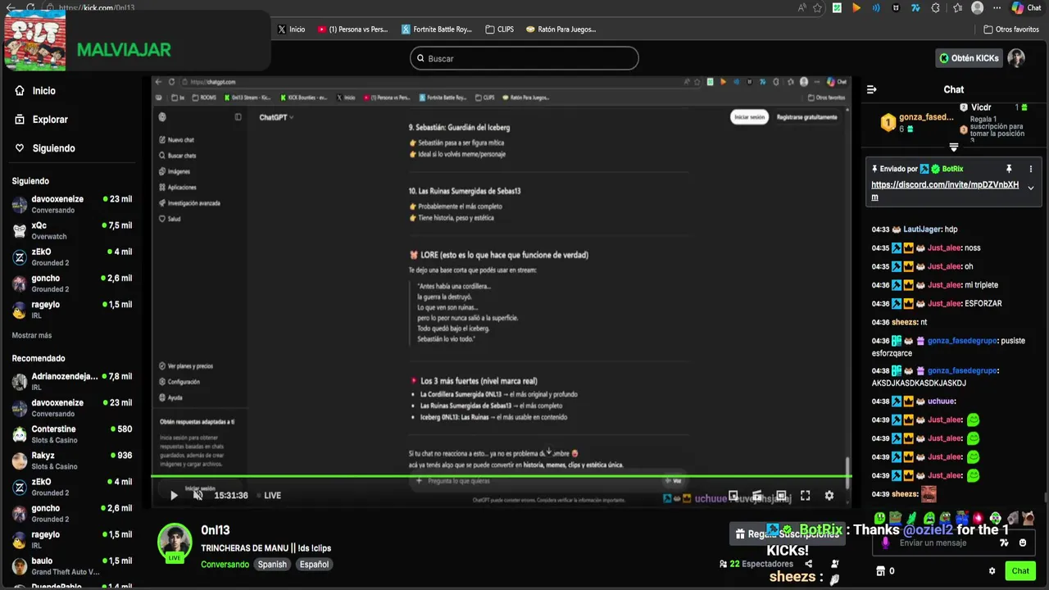Click Obtén KICKs button
The height and width of the screenshot is (590, 1049).
(969, 58)
